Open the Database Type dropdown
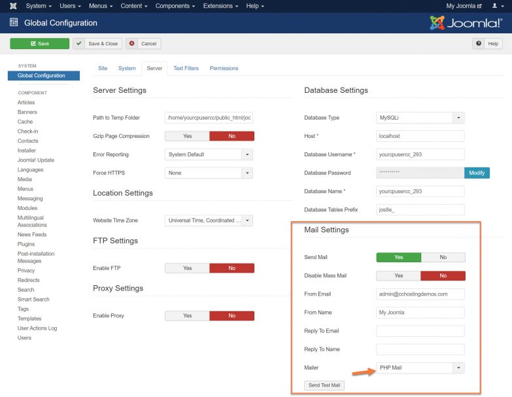512x397 pixels. (x=420, y=118)
